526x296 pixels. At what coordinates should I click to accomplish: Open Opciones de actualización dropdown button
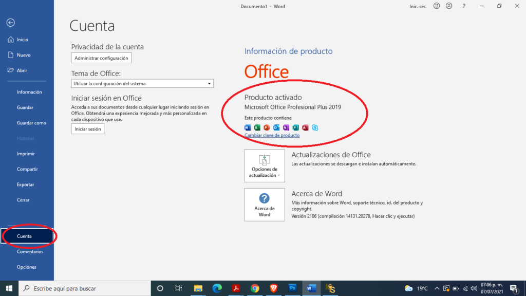(265, 165)
